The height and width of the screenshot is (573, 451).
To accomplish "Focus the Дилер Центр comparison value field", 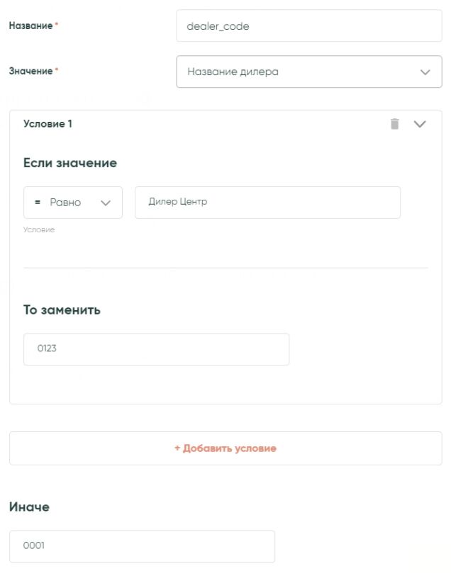I will click(267, 203).
